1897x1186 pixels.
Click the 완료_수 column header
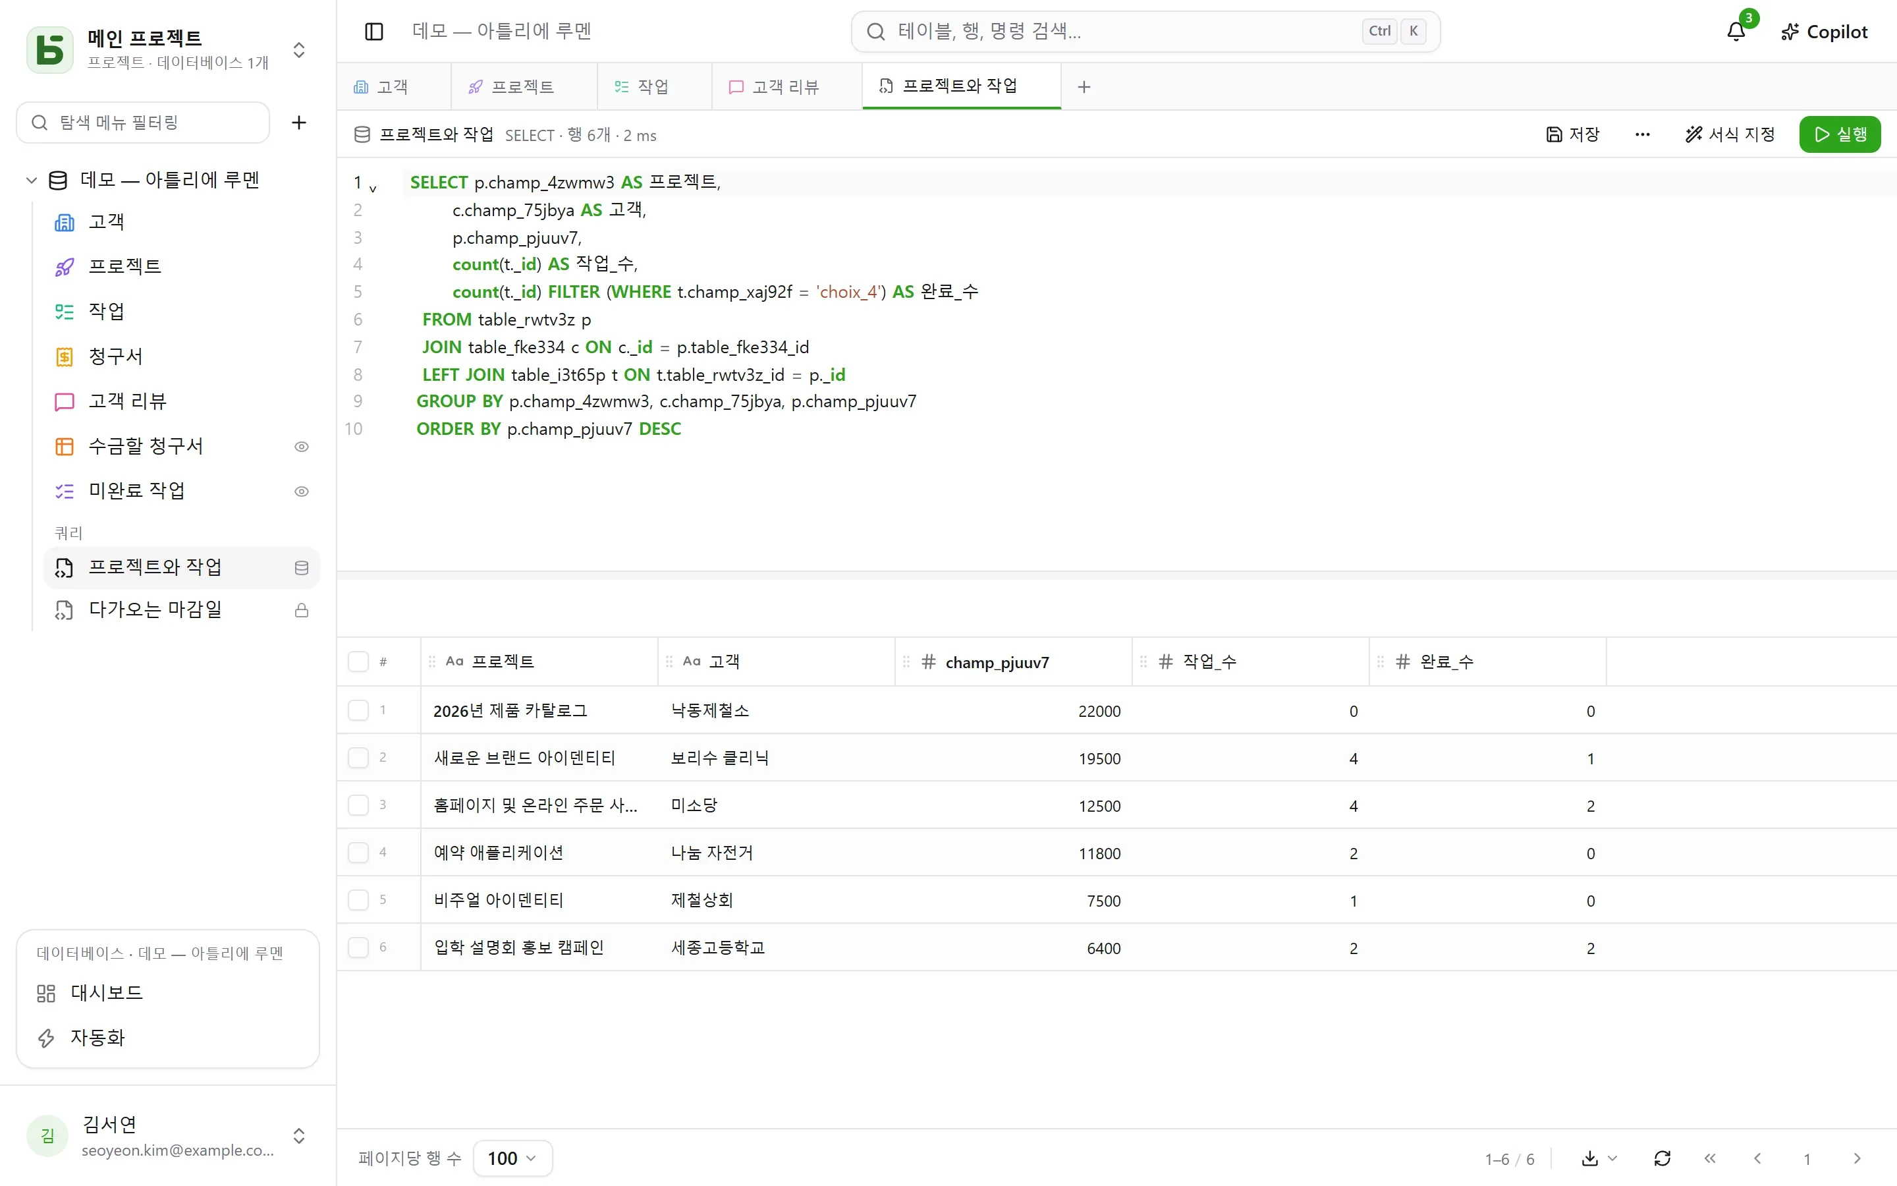1487,662
